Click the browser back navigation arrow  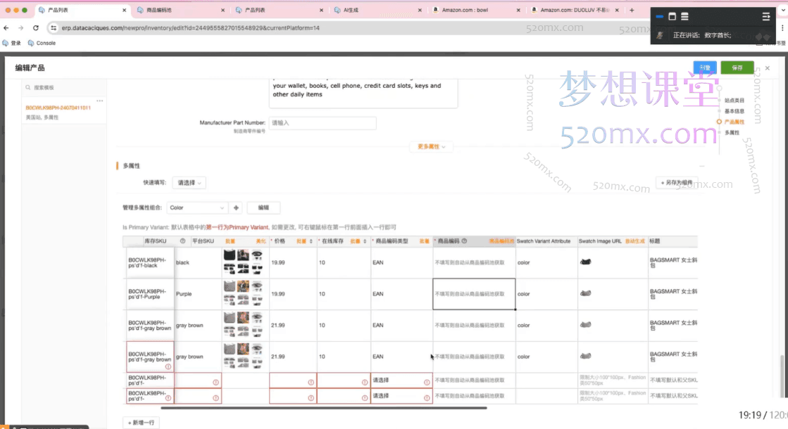click(x=7, y=28)
